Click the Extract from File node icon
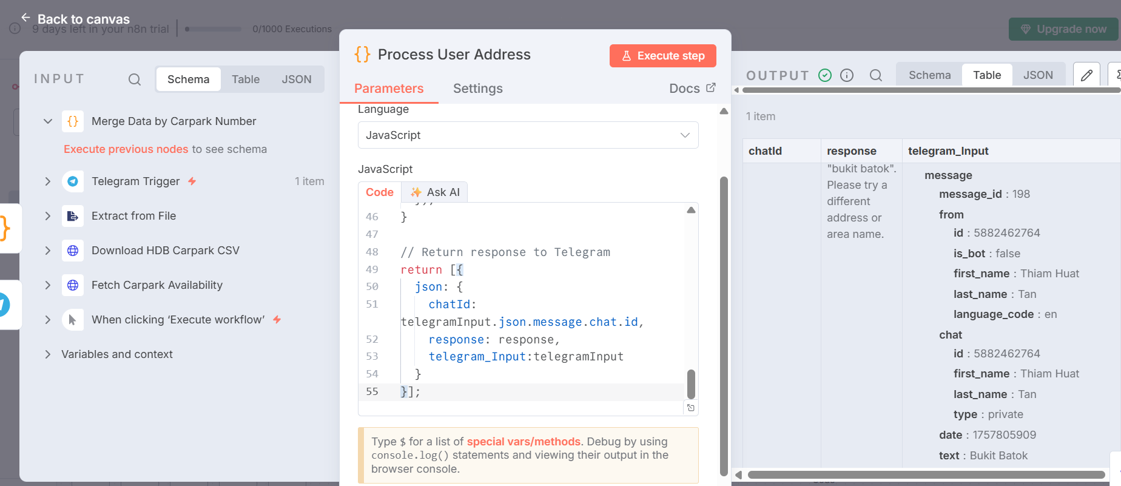 point(73,216)
